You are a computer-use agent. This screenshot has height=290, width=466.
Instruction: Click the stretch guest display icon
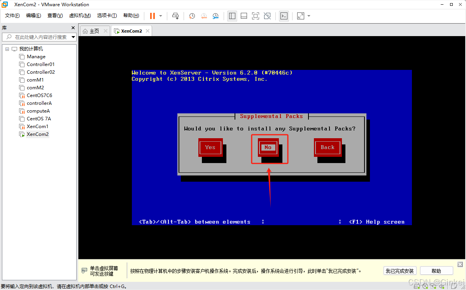(x=301, y=16)
